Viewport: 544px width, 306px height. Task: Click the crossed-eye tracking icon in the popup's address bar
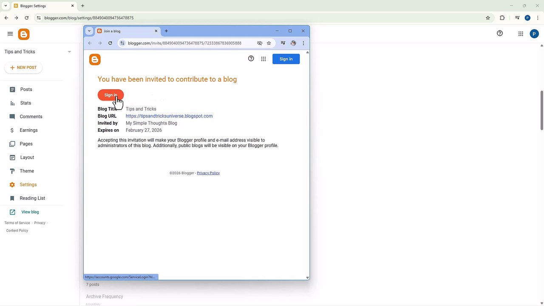click(260, 43)
